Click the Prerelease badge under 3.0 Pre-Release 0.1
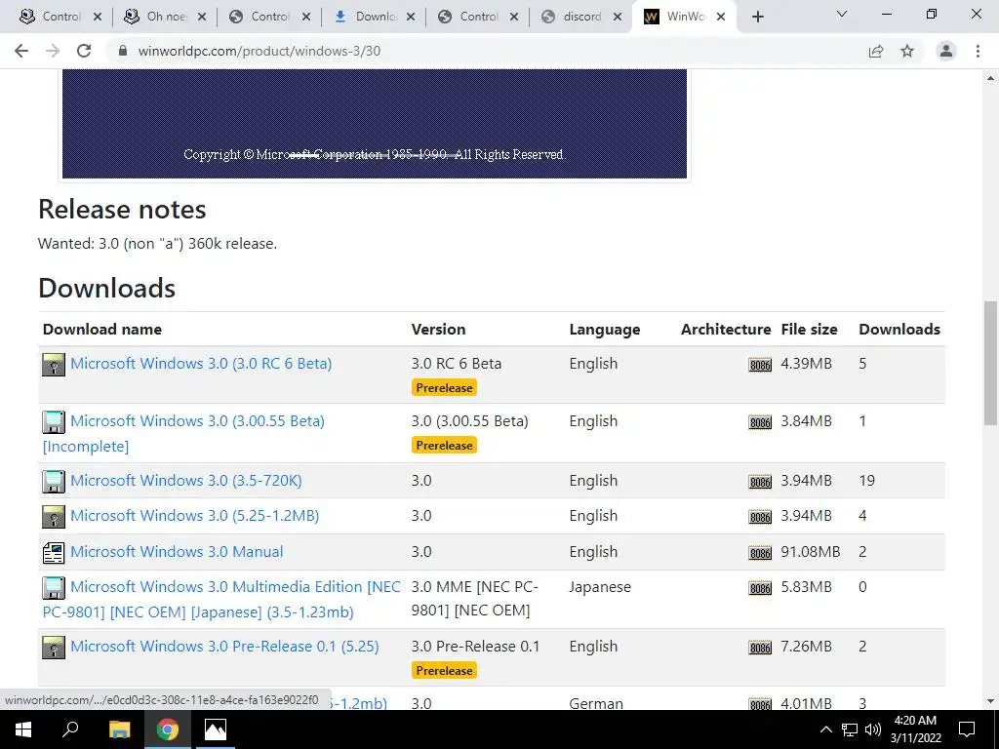The height and width of the screenshot is (749, 999). 444,671
